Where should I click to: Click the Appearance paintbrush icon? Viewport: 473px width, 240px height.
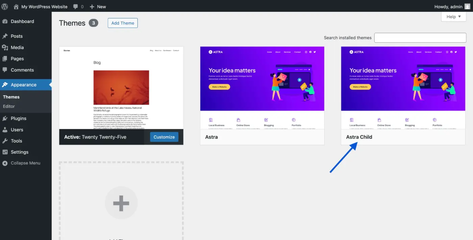pyautogui.click(x=5, y=85)
